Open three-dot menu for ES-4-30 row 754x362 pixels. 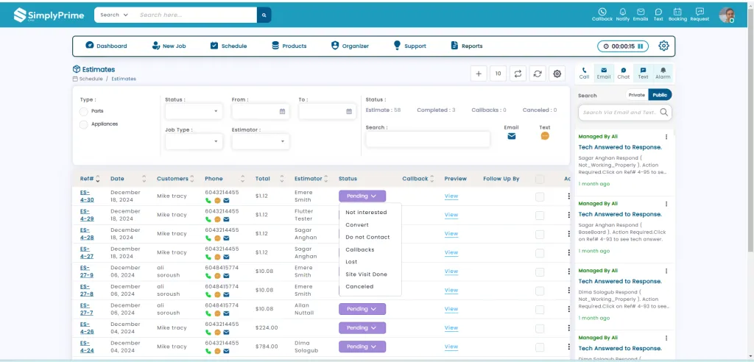coord(568,196)
